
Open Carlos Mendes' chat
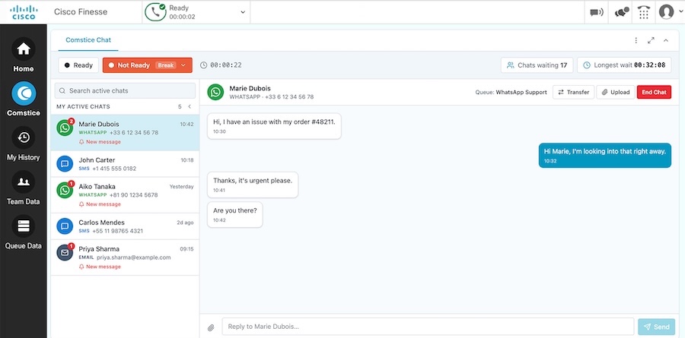[x=125, y=226]
